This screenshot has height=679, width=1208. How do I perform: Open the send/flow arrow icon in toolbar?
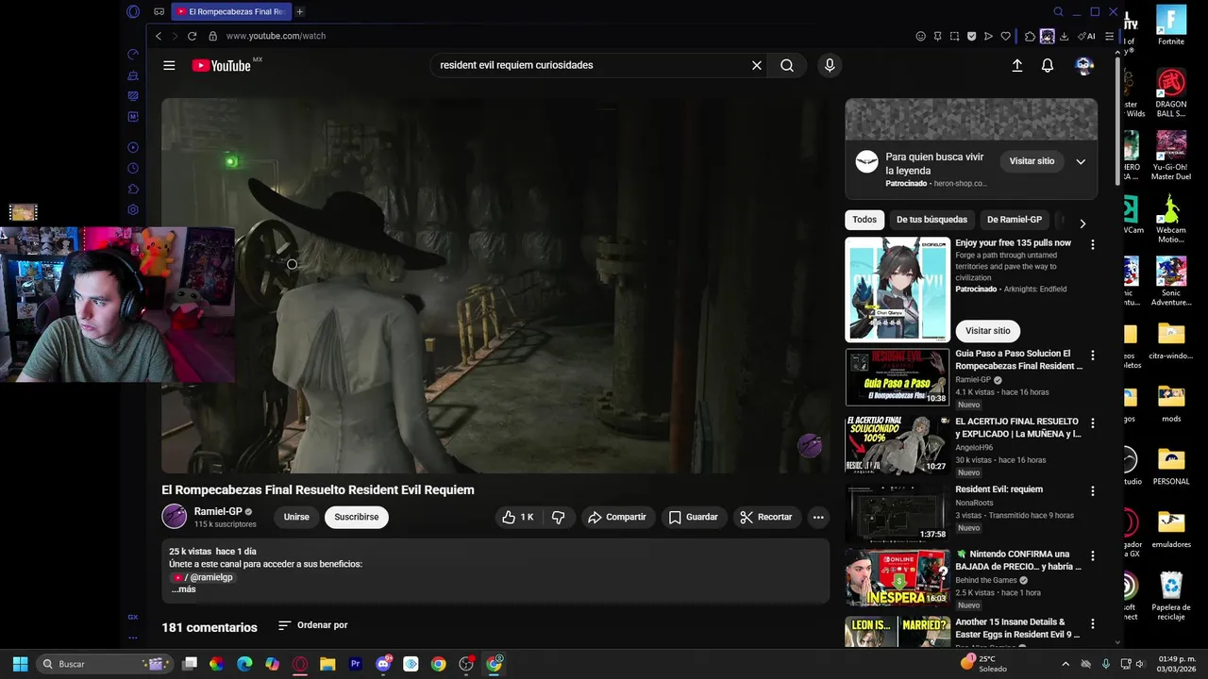pyautogui.click(x=988, y=36)
